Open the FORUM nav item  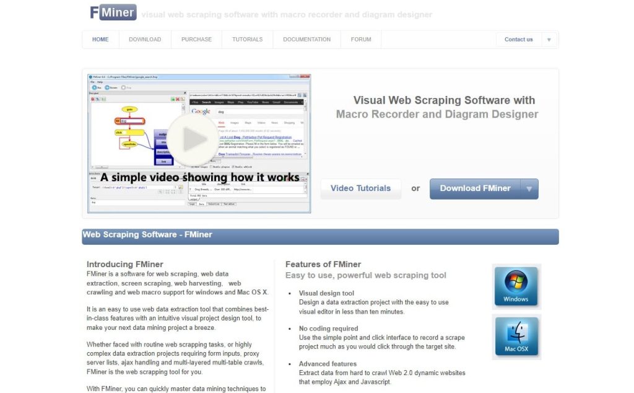[x=361, y=40]
